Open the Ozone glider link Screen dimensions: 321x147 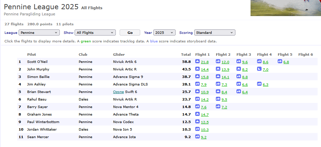click(x=119, y=92)
